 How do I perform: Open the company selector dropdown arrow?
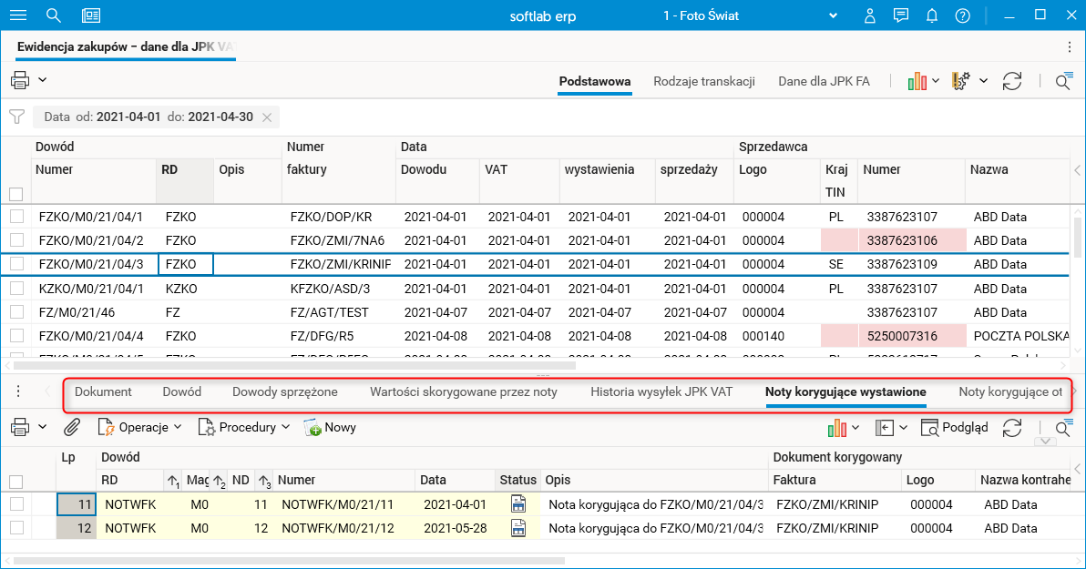(832, 15)
